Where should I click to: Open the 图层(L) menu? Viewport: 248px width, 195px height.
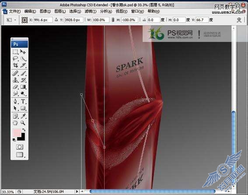(60, 11)
